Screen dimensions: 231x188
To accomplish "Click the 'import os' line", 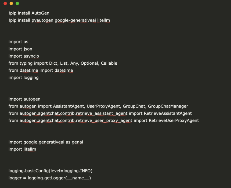I will coord(18,42).
